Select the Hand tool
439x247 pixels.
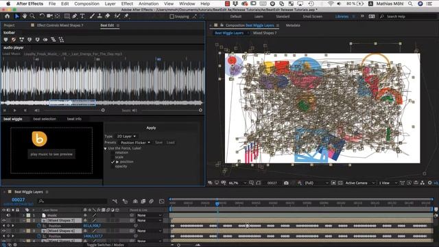tap(25, 16)
